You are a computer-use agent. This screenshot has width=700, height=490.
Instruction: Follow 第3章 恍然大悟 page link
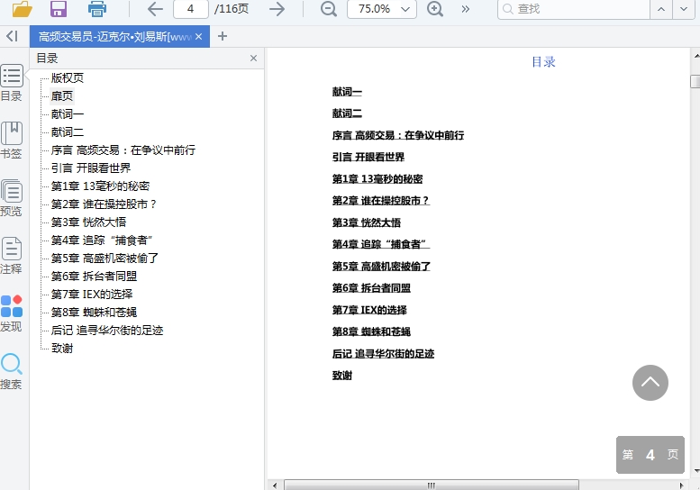point(367,222)
